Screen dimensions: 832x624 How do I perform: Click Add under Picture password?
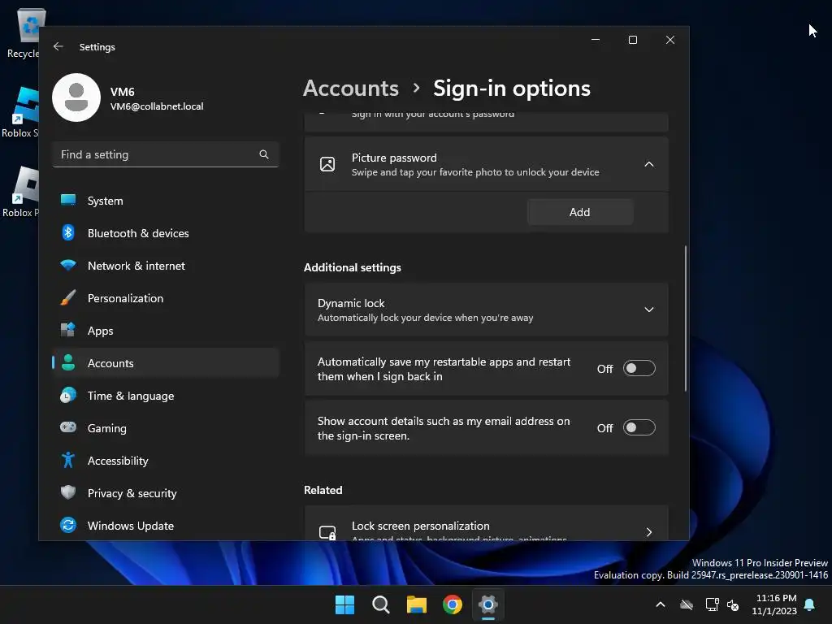[x=580, y=212]
